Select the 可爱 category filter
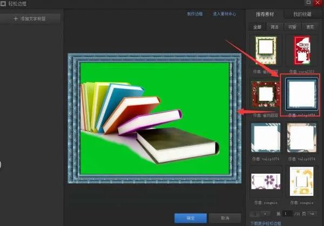This screenshot has width=324, height=226. tap(292, 27)
